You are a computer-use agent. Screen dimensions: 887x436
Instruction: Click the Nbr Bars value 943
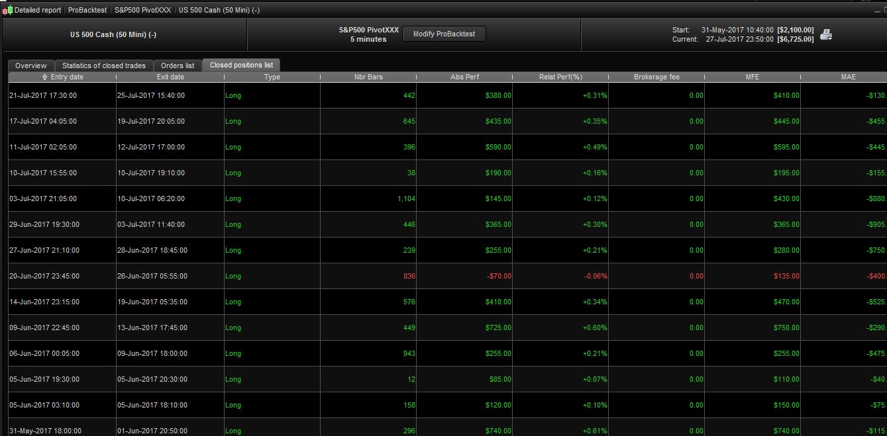[x=409, y=353]
